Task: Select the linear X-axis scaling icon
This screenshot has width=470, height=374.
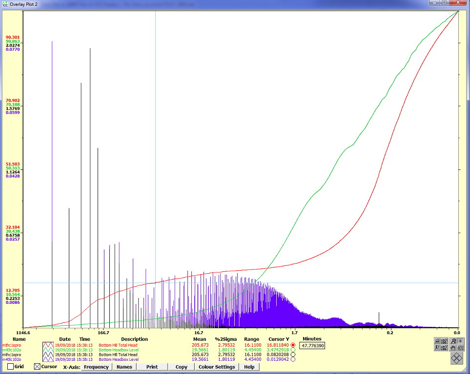Action: 437,341
